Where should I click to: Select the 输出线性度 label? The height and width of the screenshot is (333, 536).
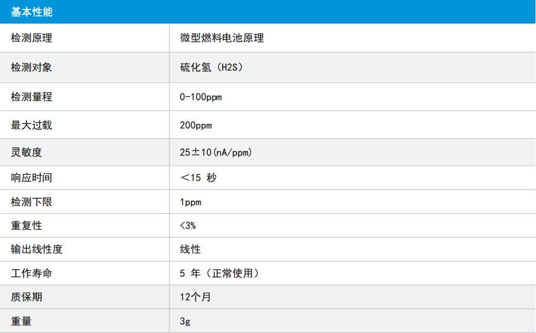pos(37,249)
